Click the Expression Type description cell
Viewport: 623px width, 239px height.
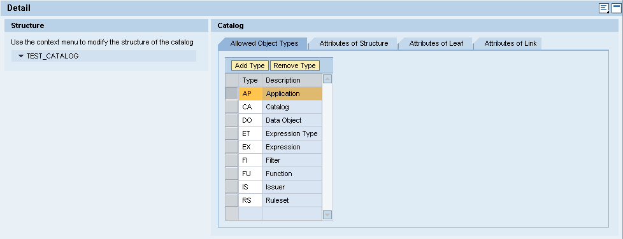(x=292, y=133)
